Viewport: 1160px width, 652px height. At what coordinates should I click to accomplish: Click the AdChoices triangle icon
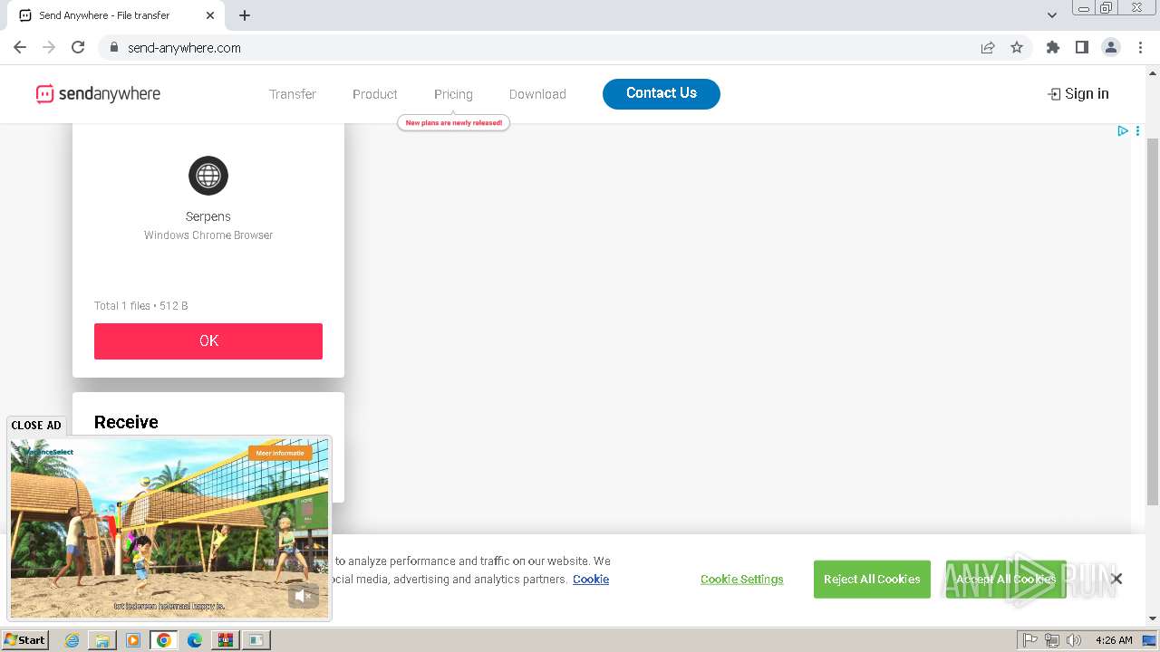tap(1123, 131)
